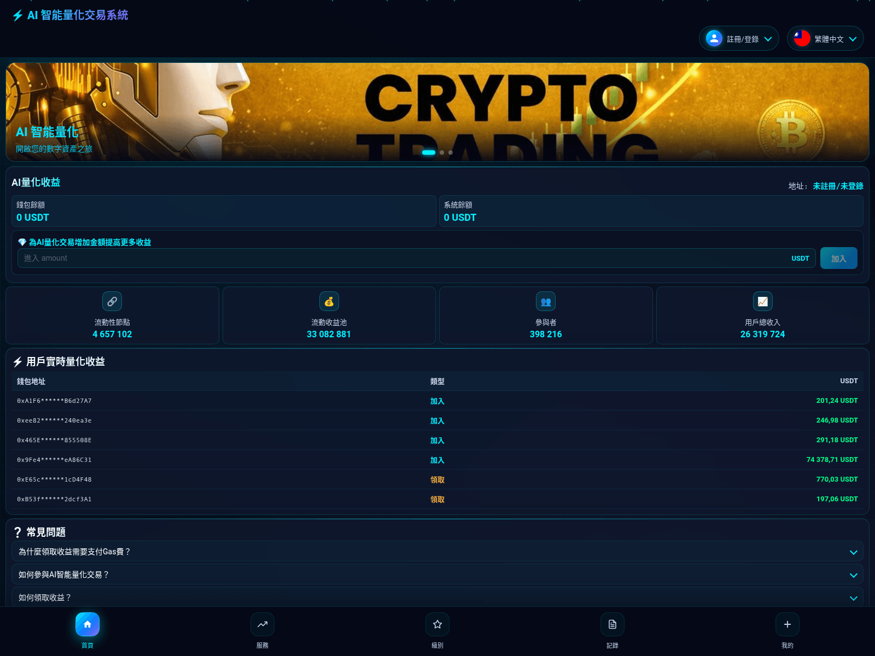
Task: Click wallet address 0xee82******240ea3e
Action: click(54, 420)
